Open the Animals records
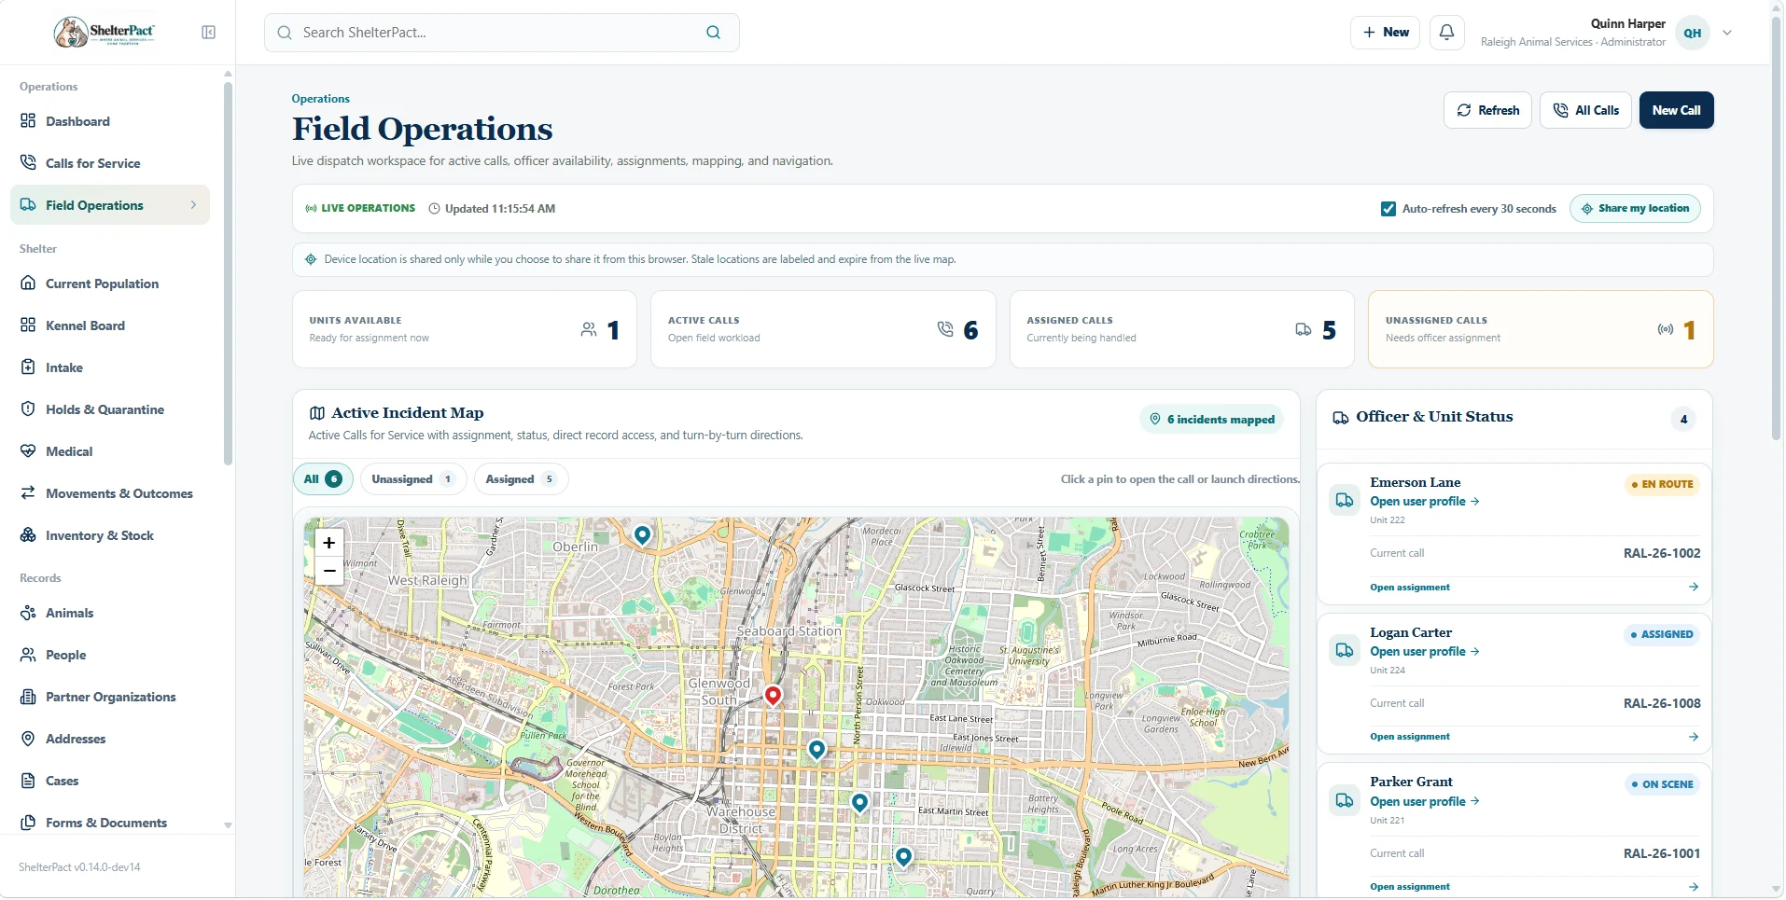1786x900 pixels. coord(110,613)
